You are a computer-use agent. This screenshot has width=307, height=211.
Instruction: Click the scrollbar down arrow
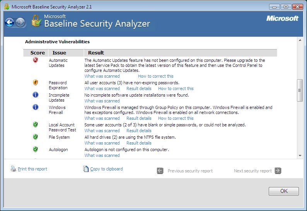point(300,156)
